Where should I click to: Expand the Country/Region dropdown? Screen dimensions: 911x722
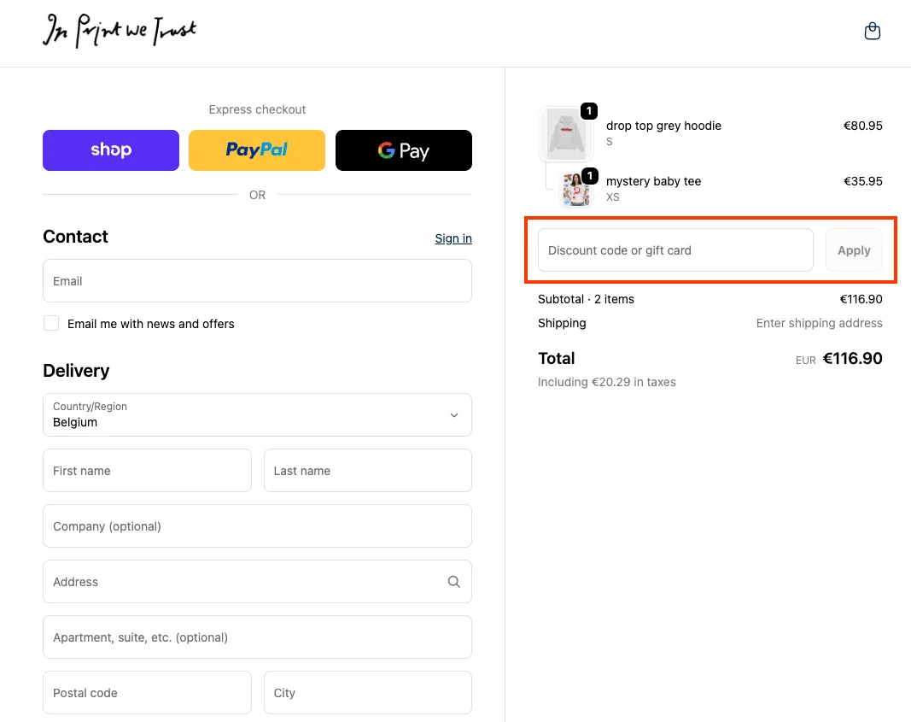257,415
